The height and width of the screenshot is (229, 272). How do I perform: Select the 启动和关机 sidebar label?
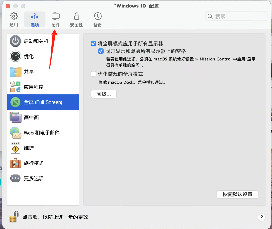click(36, 41)
